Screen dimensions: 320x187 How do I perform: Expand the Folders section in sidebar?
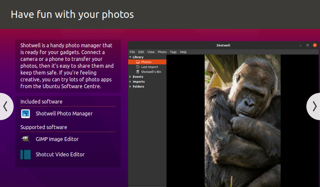130,87
